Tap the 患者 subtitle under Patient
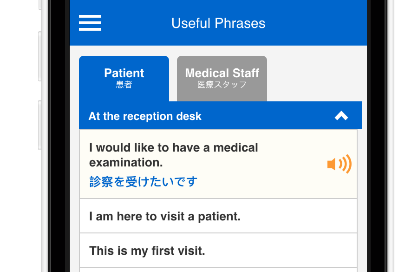This screenshot has width=418, height=272. [x=124, y=85]
